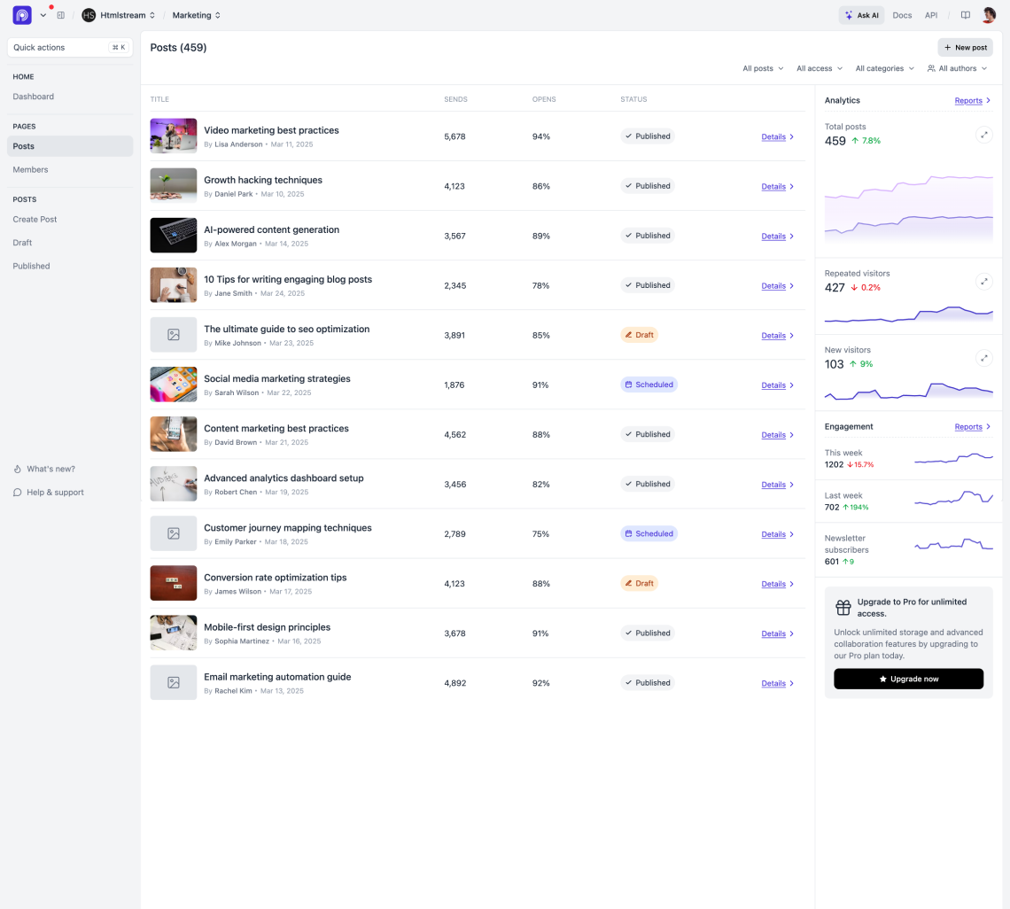This screenshot has width=1010, height=909.
Task: Click the What's new flame icon
Action: pyautogui.click(x=18, y=469)
